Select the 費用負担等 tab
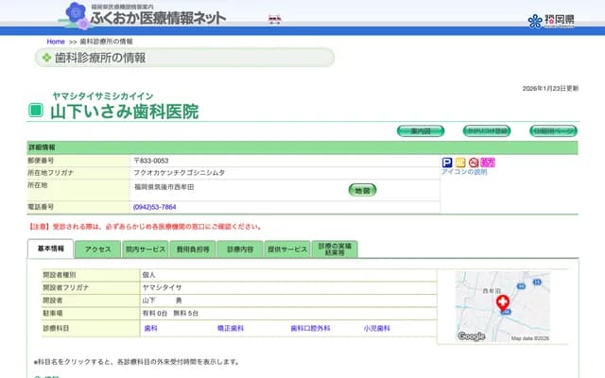Screen dimensions: 605x378 pos(192,249)
